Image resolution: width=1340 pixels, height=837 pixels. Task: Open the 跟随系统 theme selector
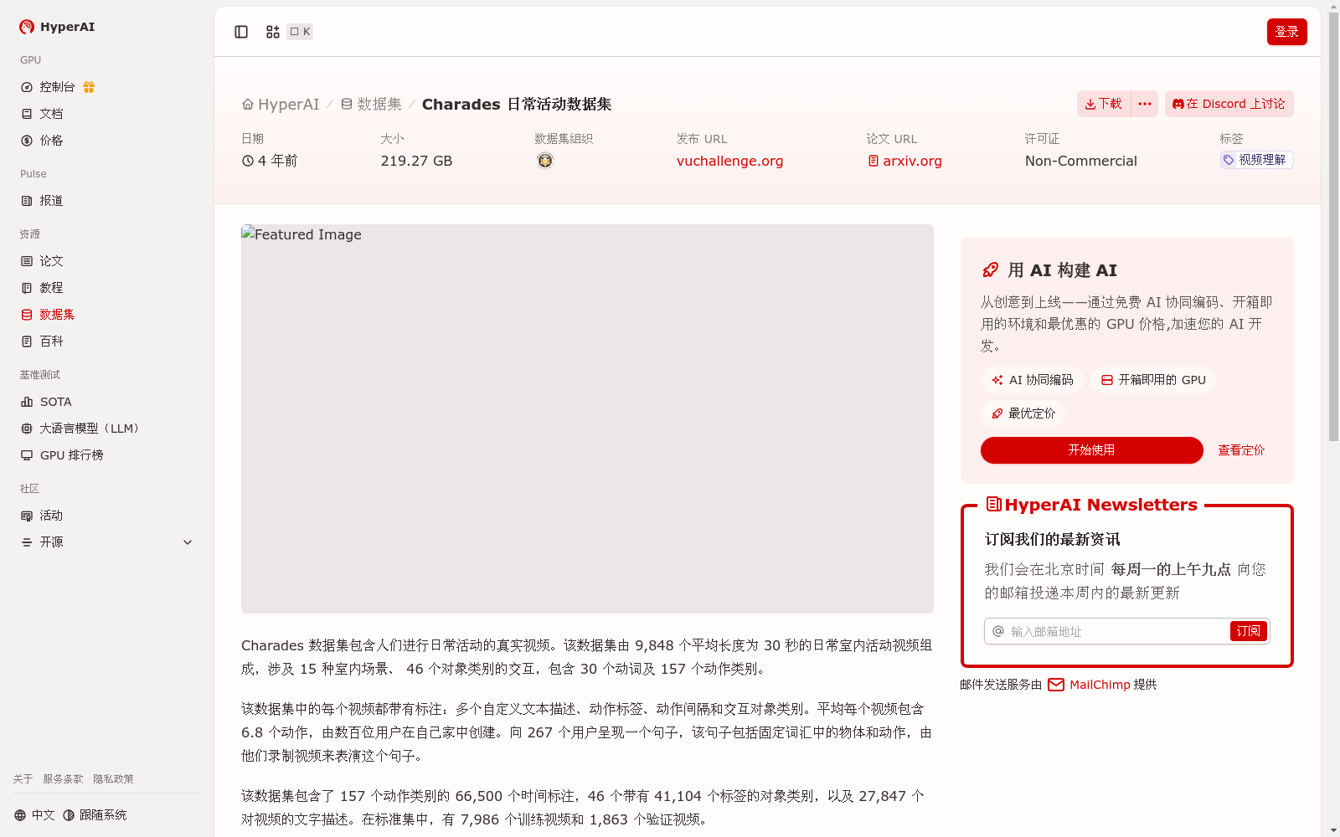[x=95, y=815]
